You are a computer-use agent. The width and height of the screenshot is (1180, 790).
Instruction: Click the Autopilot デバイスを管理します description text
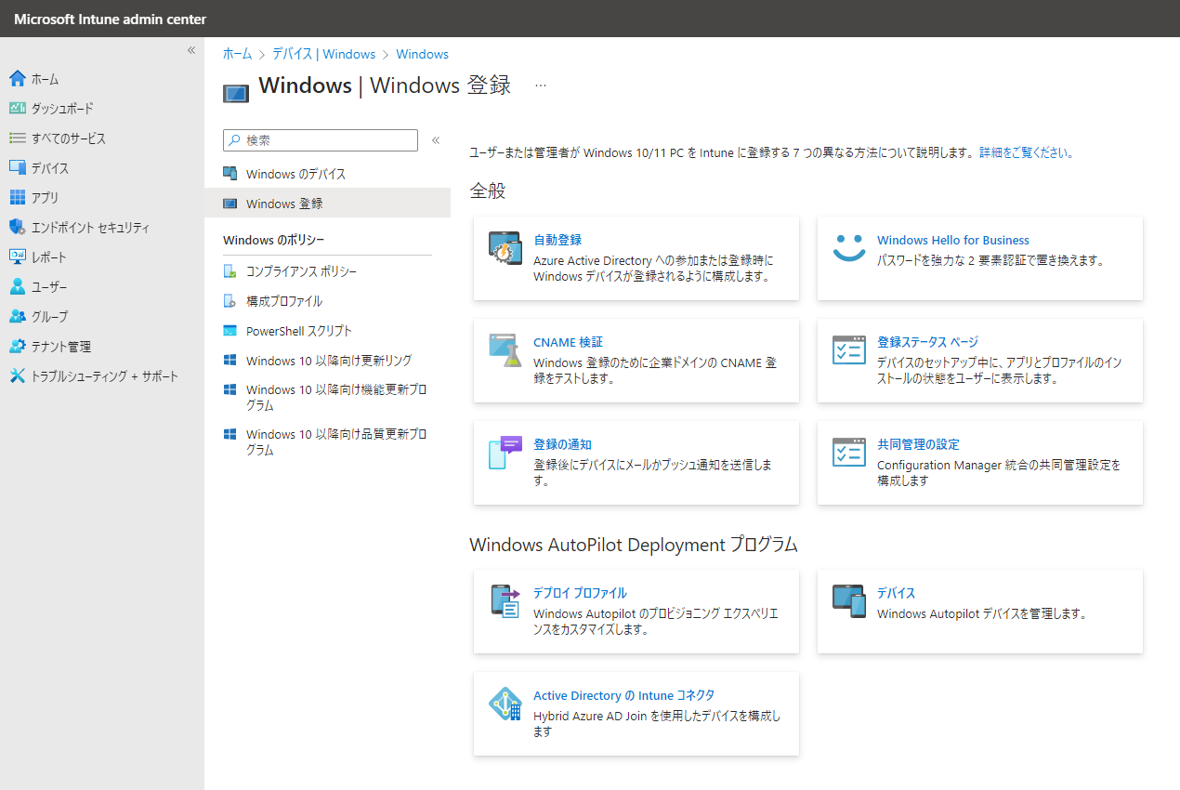981,613
